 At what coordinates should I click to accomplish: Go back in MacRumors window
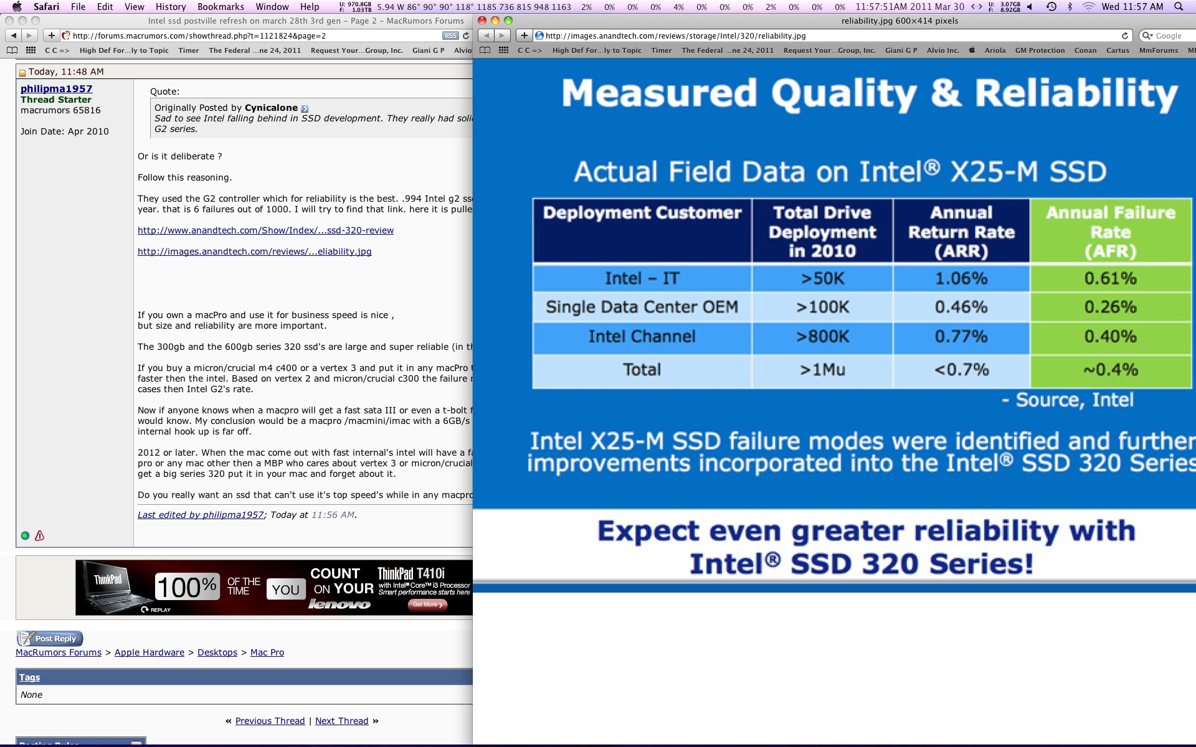14,35
